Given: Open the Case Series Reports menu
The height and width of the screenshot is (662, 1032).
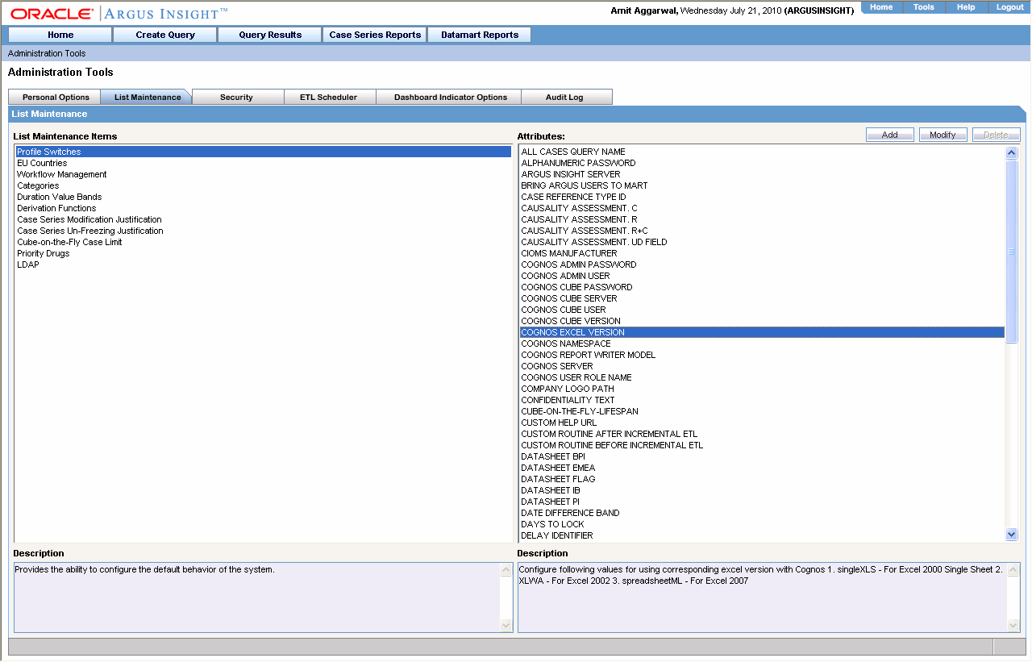Looking at the screenshot, I should click(375, 35).
